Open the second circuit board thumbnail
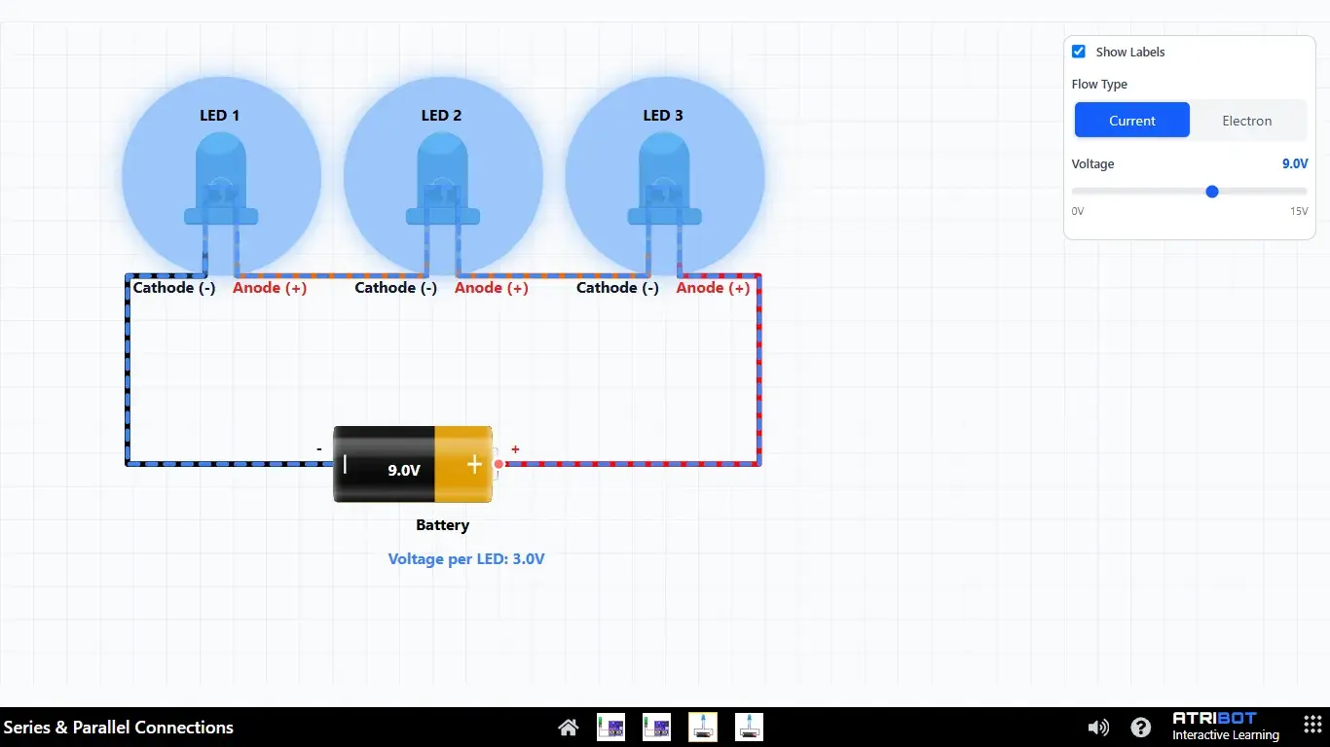Screen dimensions: 1330x747 click(657, 727)
